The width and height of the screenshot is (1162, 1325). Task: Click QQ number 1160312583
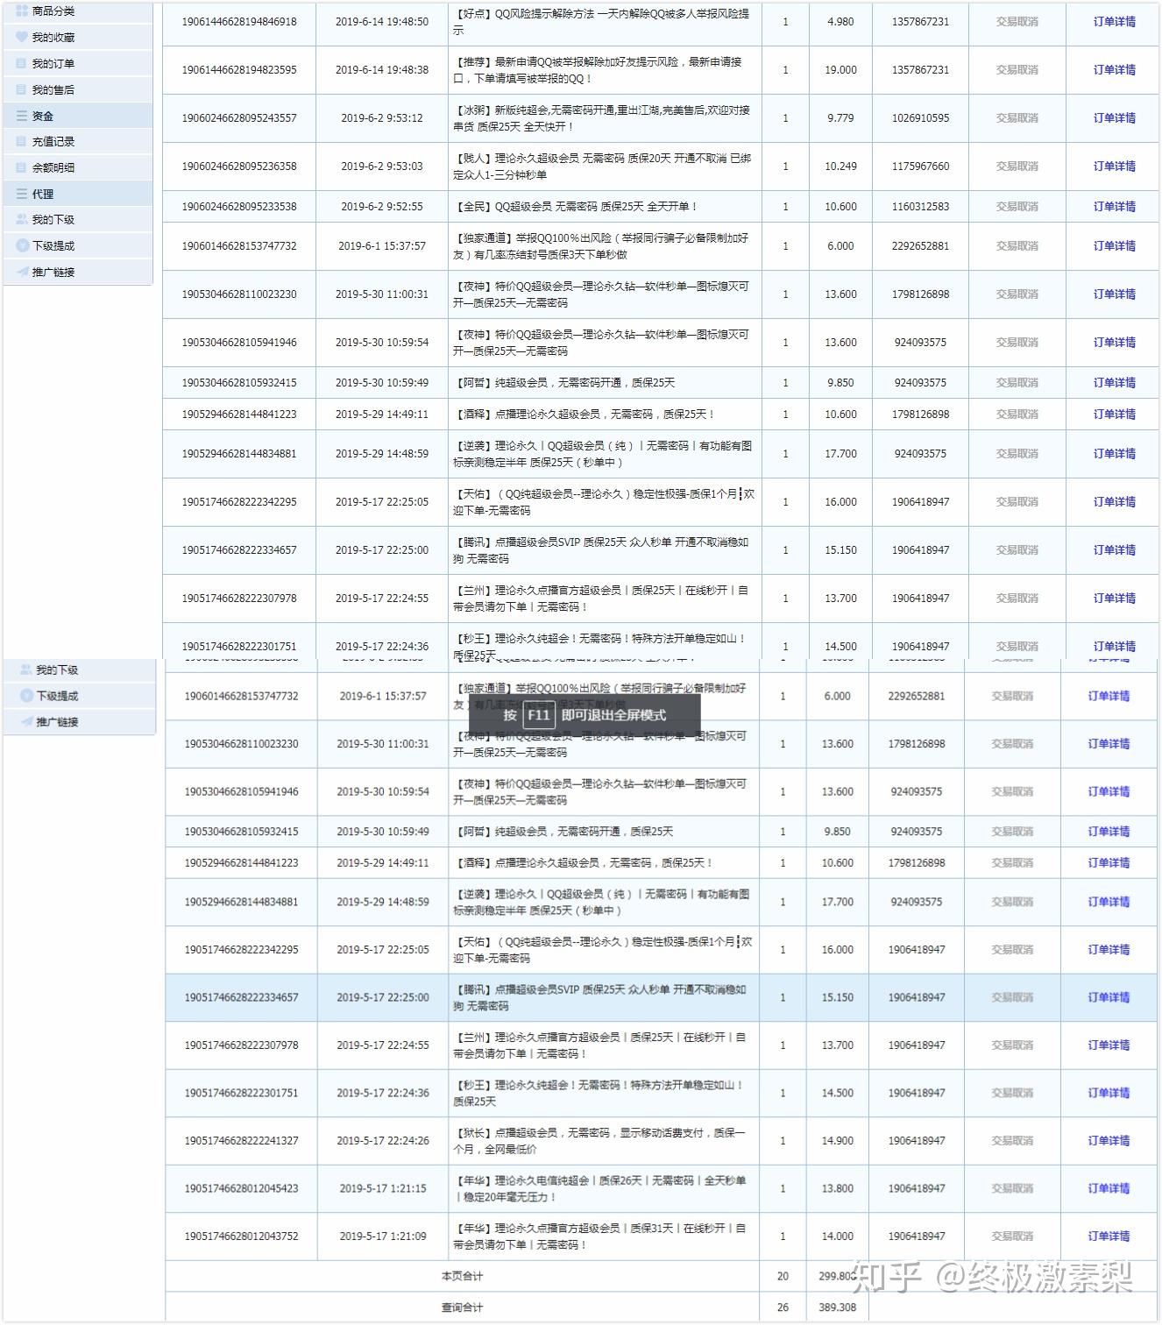pos(920,207)
